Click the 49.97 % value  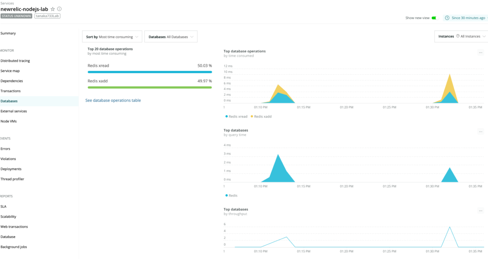[204, 81]
